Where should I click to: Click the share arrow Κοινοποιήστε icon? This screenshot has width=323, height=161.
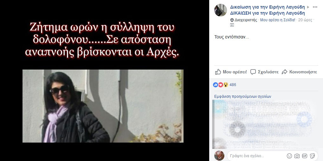pyautogui.click(x=284, y=72)
